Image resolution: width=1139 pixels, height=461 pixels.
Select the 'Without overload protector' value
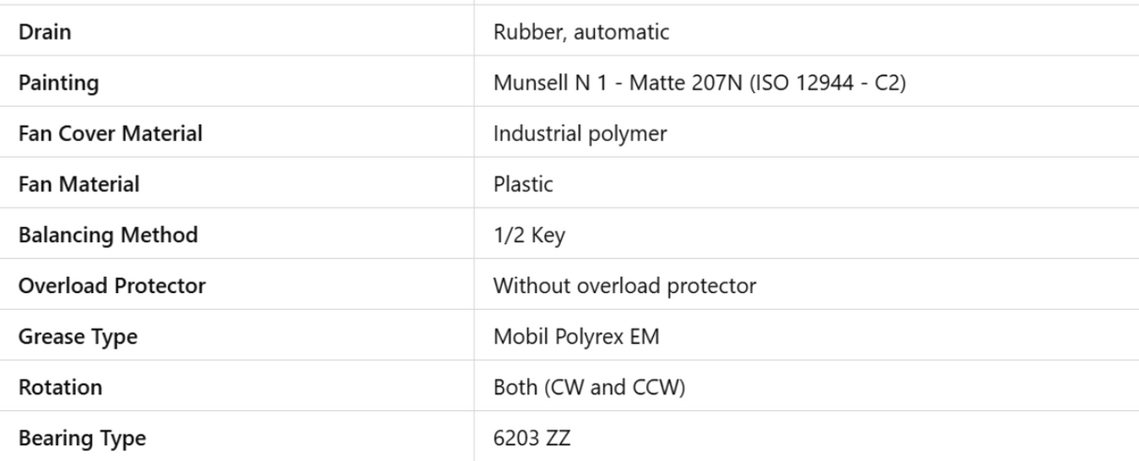pos(624,285)
